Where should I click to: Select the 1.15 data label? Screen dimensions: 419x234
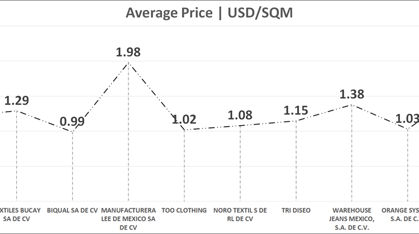point(296,111)
